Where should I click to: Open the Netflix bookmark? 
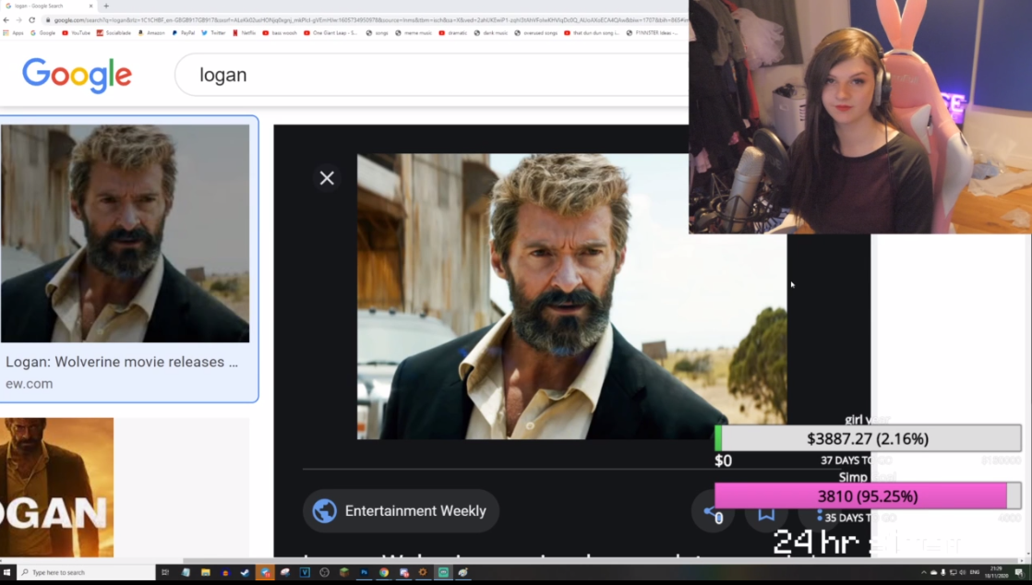[x=245, y=33]
